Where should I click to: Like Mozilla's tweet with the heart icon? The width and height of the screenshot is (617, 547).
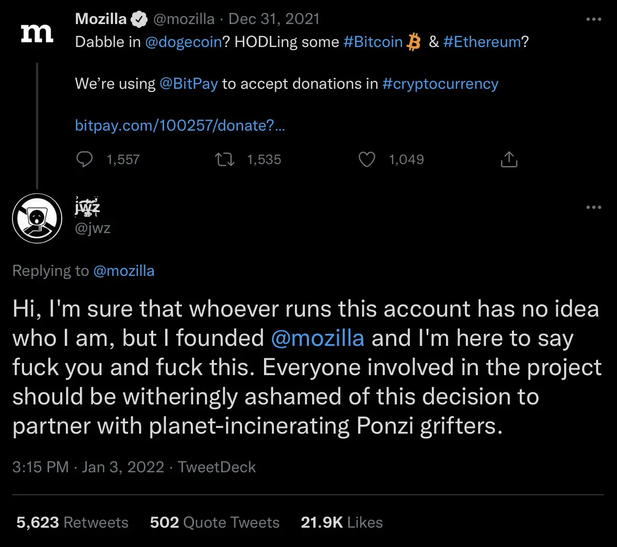367,159
